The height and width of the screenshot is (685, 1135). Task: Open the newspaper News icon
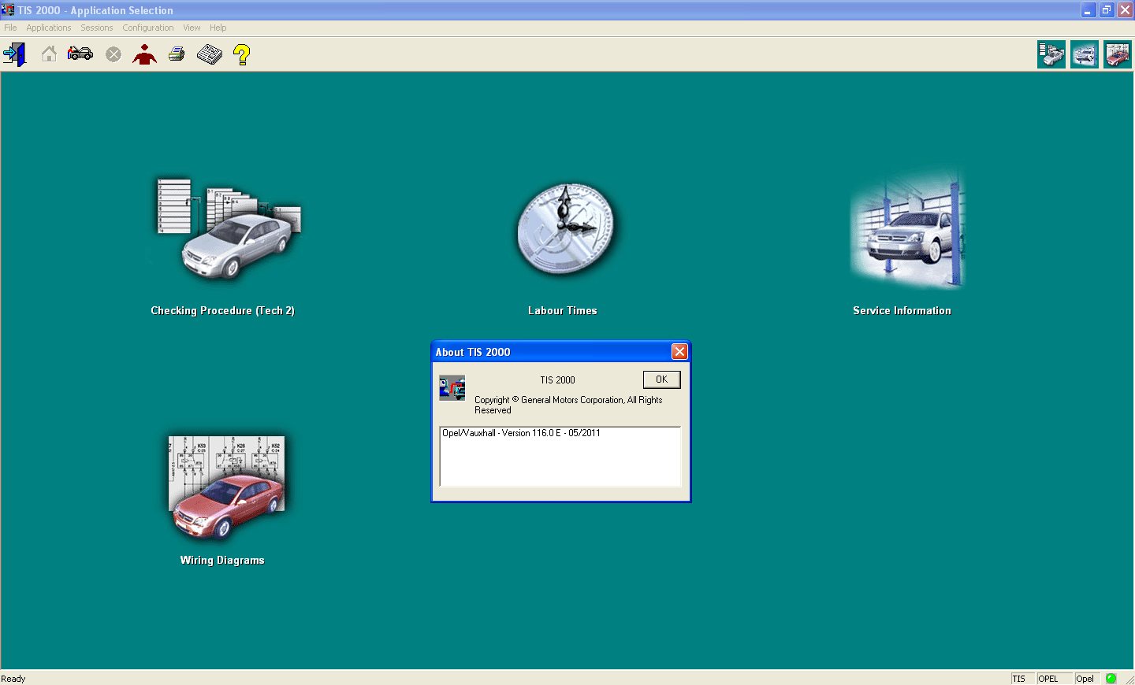point(210,54)
